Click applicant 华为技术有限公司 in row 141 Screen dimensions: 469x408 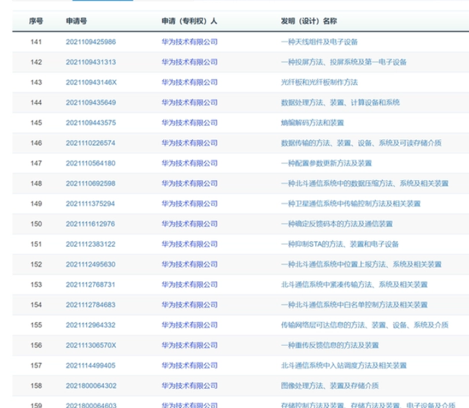click(190, 42)
